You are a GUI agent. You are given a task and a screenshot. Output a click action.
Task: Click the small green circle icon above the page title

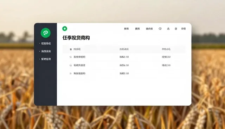click(65, 29)
